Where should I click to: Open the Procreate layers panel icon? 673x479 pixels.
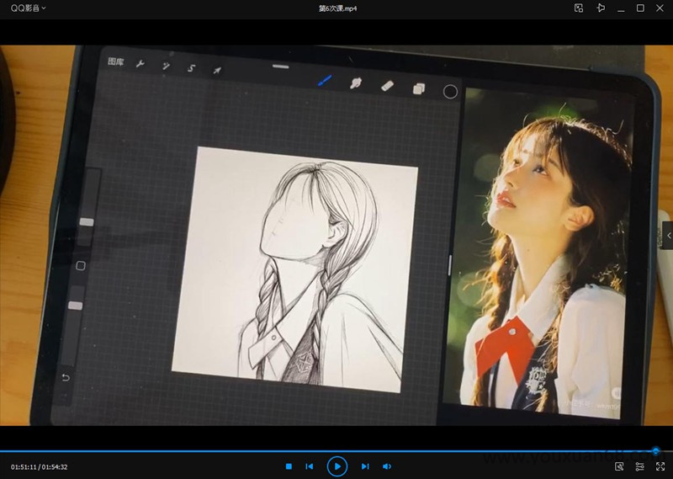click(418, 88)
